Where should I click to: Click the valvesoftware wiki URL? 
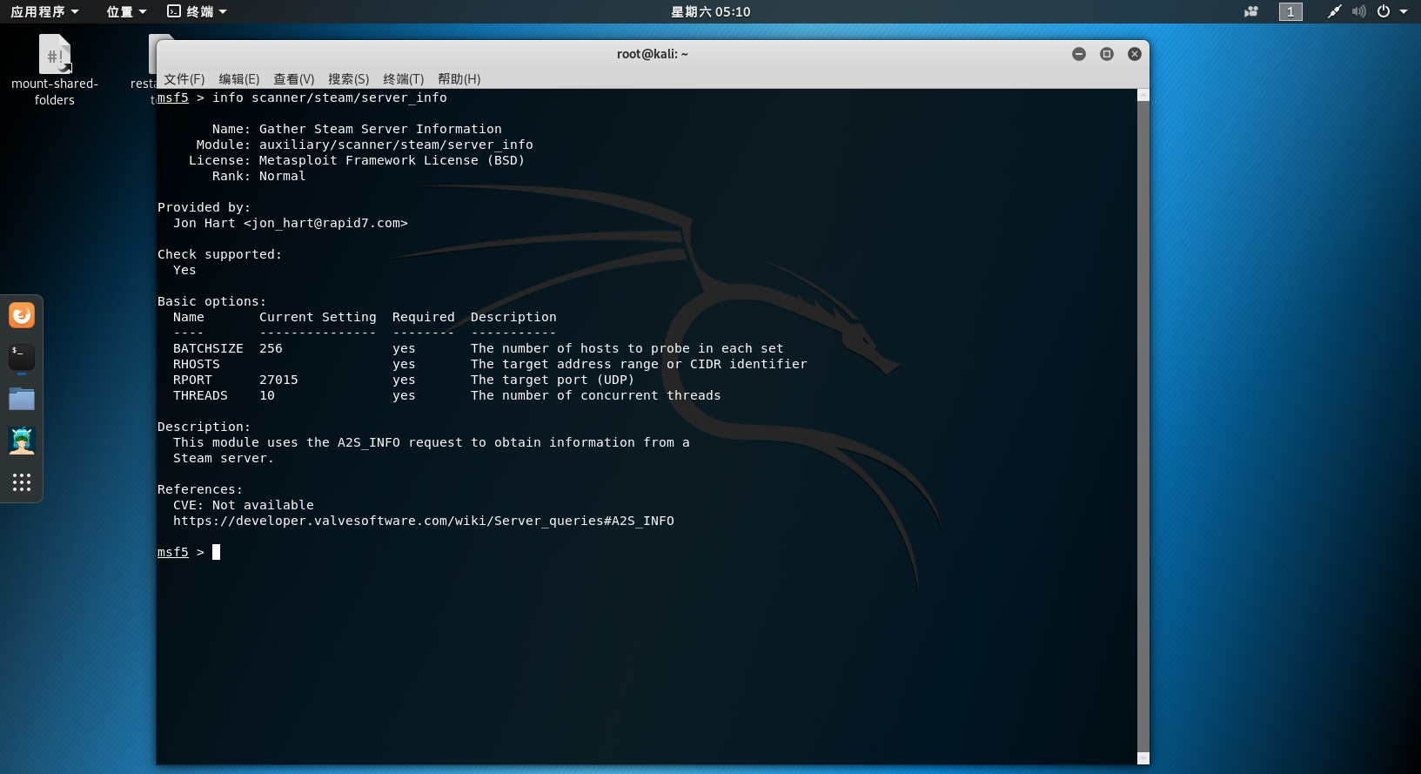[423, 521]
